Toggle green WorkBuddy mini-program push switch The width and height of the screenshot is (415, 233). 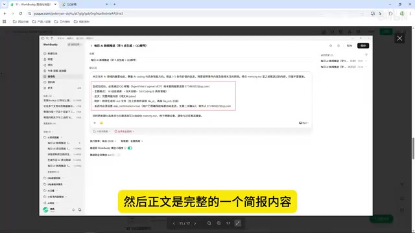tap(130, 148)
